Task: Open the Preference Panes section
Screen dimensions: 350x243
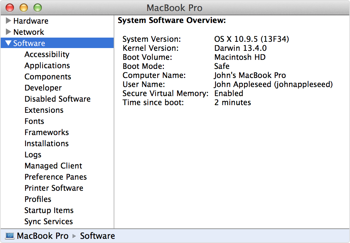Action: (x=55, y=177)
